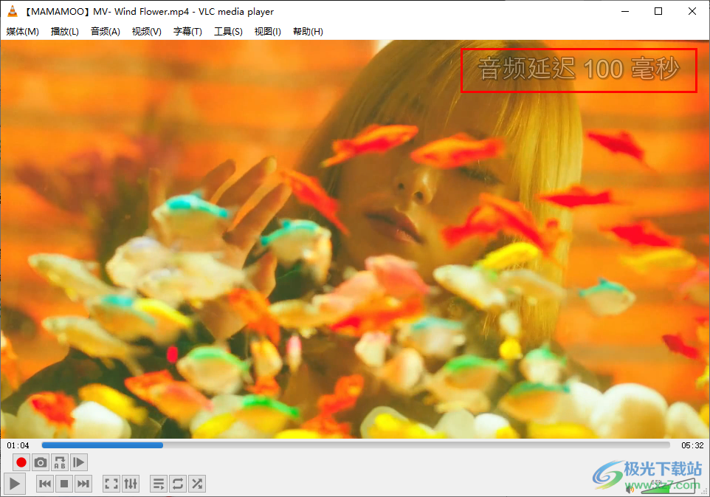Click the video display area

tap(355, 239)
